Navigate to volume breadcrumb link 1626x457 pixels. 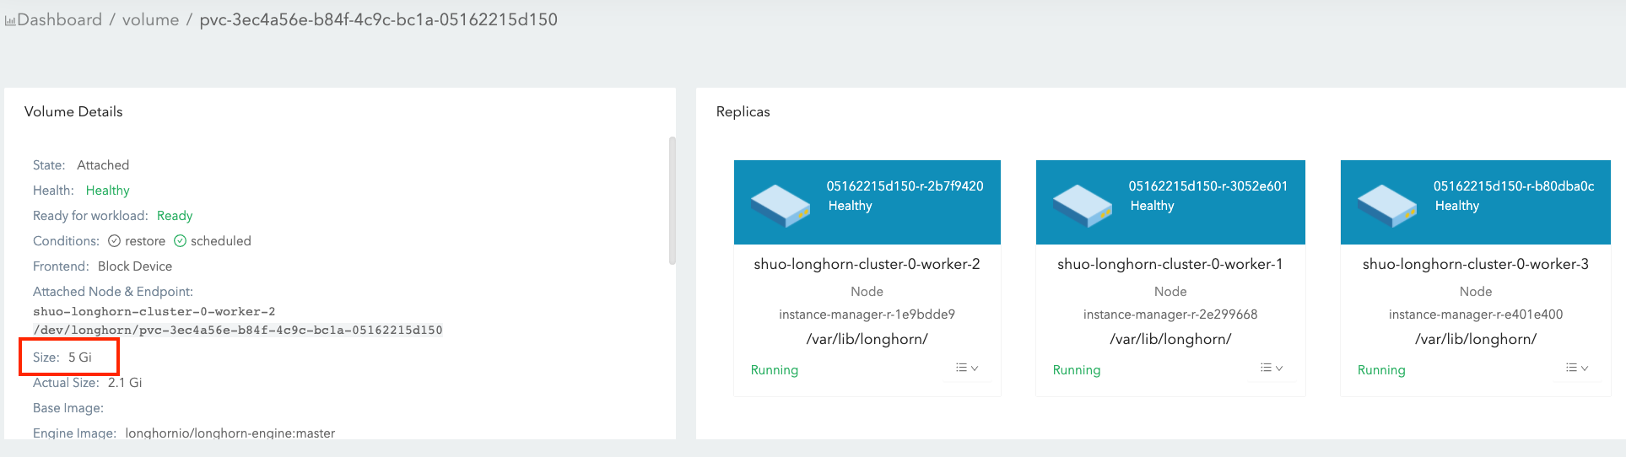point(150,19)
